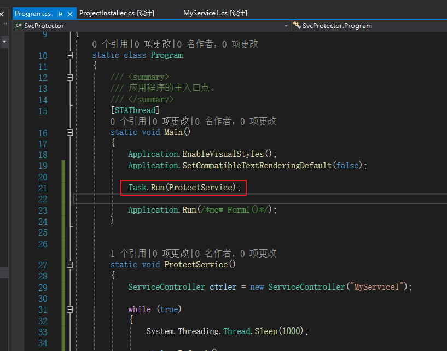Place the cursor on empty line 22
447x351 pixels.
click(219, 199)
